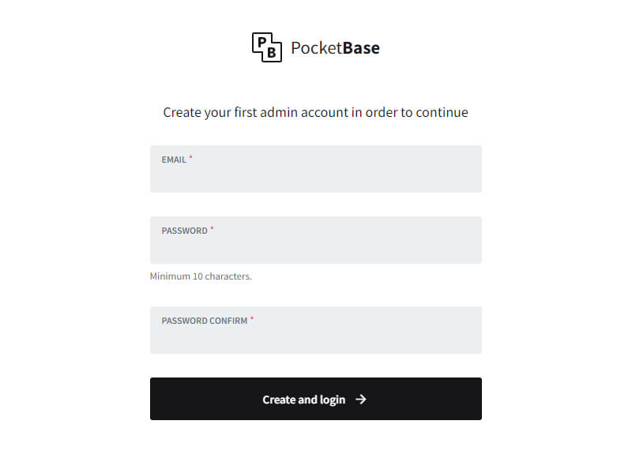The image size is (632, 462).
Task: Click the red asterisk beside EMAIL label
Action: pyautogui.click(x=191, y=156)
